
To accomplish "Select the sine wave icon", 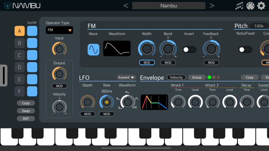I will [93, 49].
